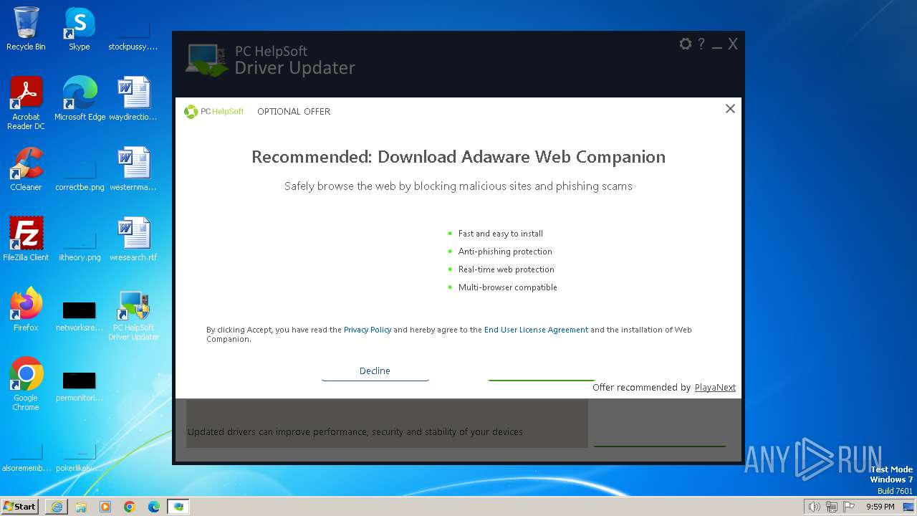917x516 pixels.
Task: Open Driver Updater settings gear
Action: coord(685,44)
